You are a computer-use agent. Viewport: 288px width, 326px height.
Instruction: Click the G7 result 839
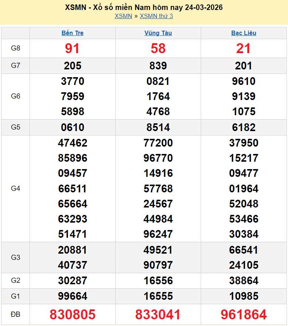click(158, 66)
